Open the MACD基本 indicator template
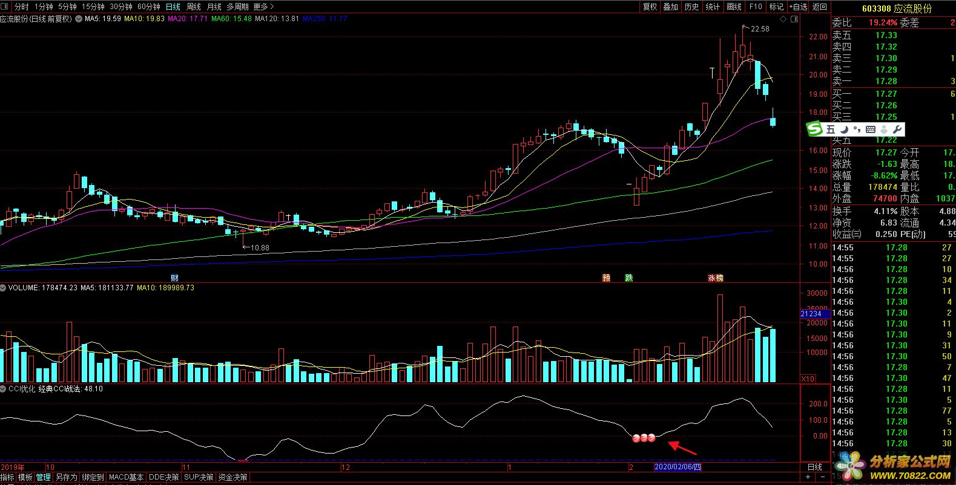 [x=126, y=477]
